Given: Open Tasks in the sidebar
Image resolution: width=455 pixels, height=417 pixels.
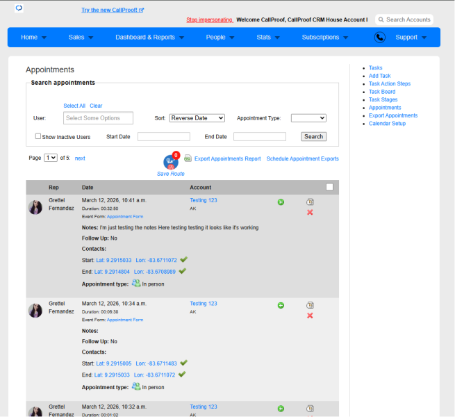Looking at the screenshot, I should 376,67.
